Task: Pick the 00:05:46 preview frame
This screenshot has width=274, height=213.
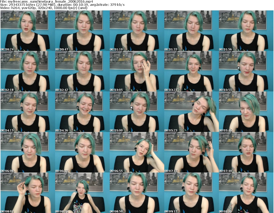Action: point(246,112)
